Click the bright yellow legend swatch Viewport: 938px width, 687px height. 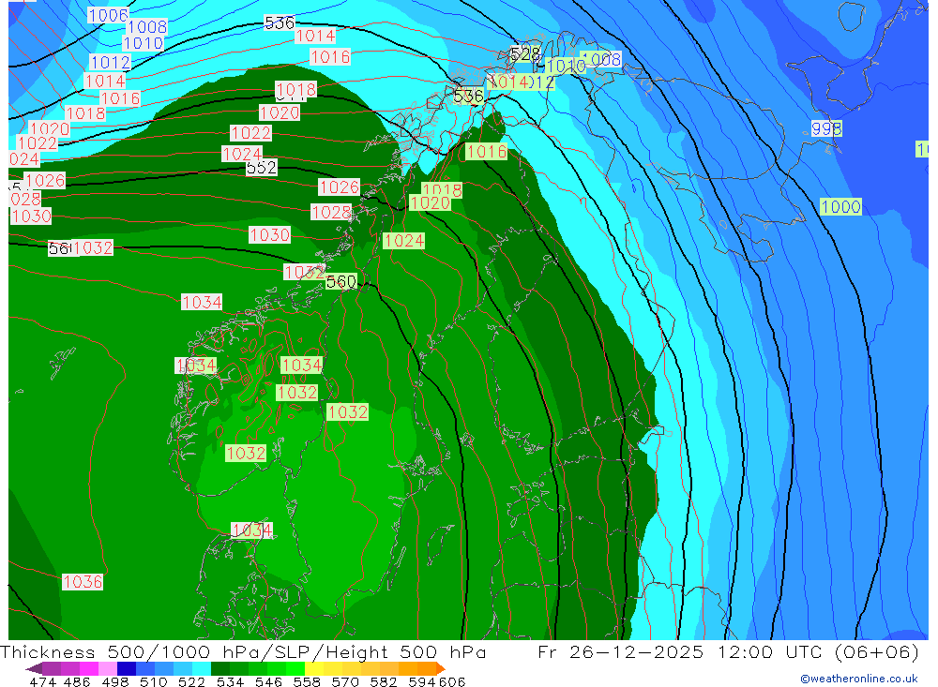click(x=314, y=668)
